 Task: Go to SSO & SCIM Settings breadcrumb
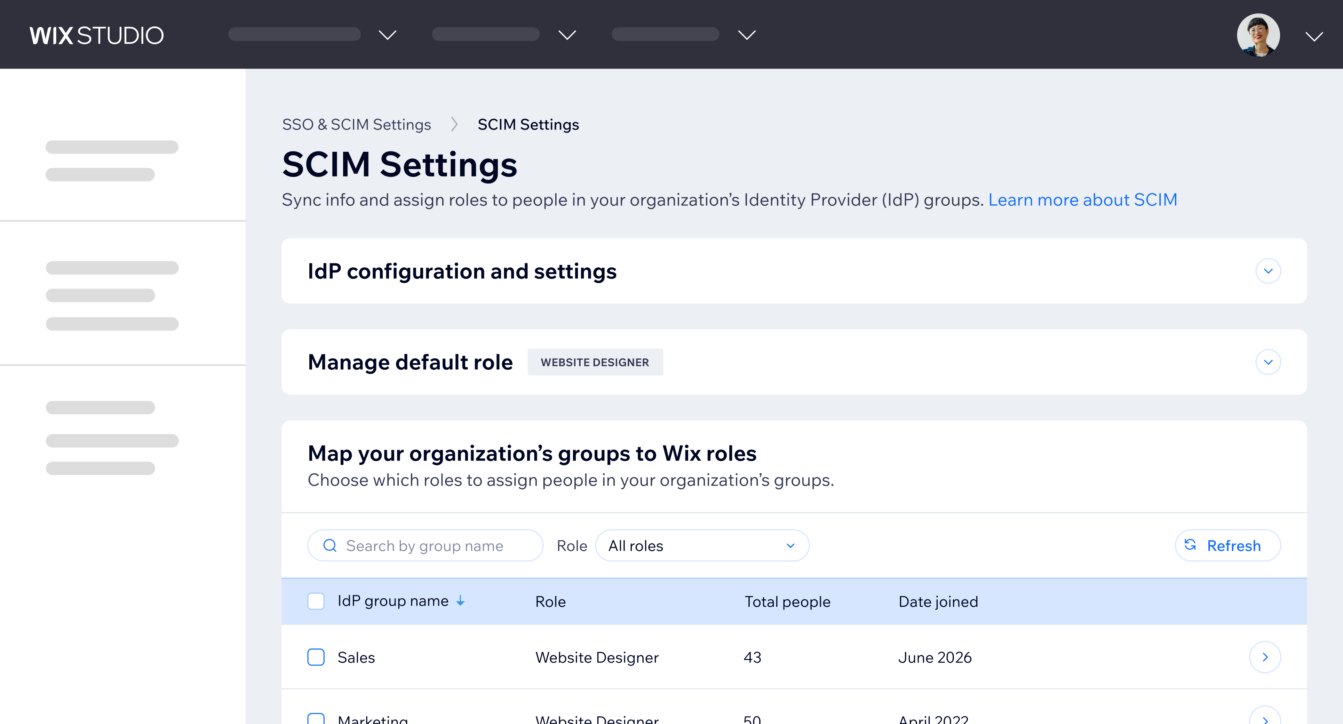357,125
